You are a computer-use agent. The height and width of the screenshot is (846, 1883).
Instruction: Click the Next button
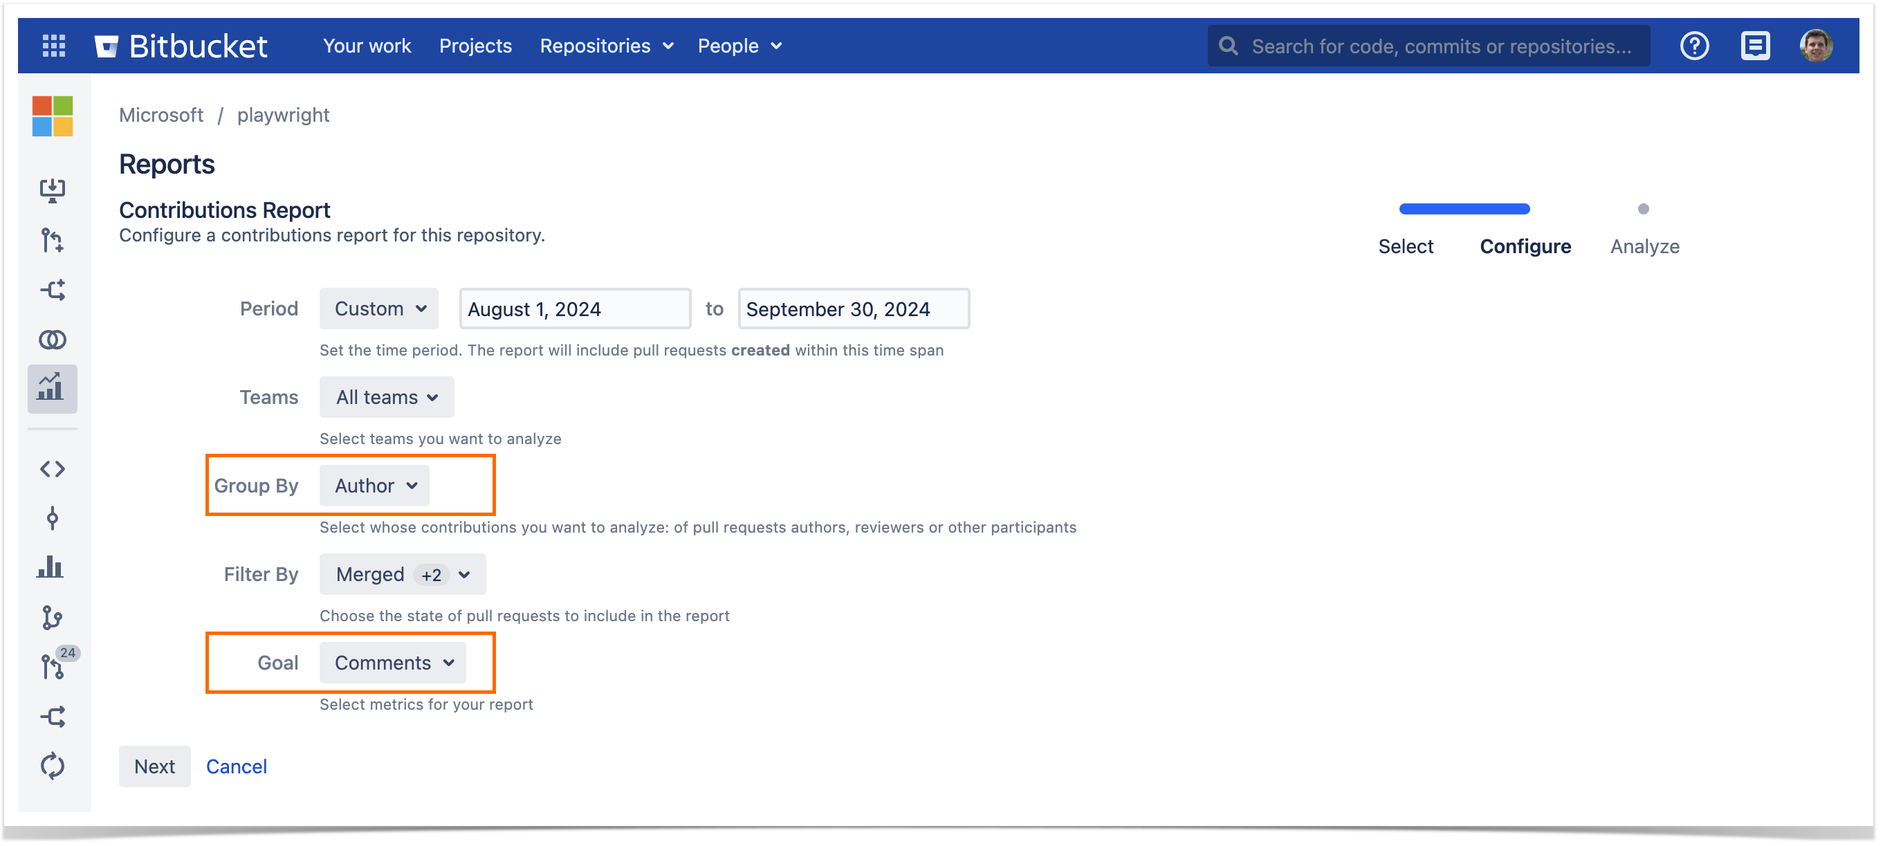[x=152, y=766]
